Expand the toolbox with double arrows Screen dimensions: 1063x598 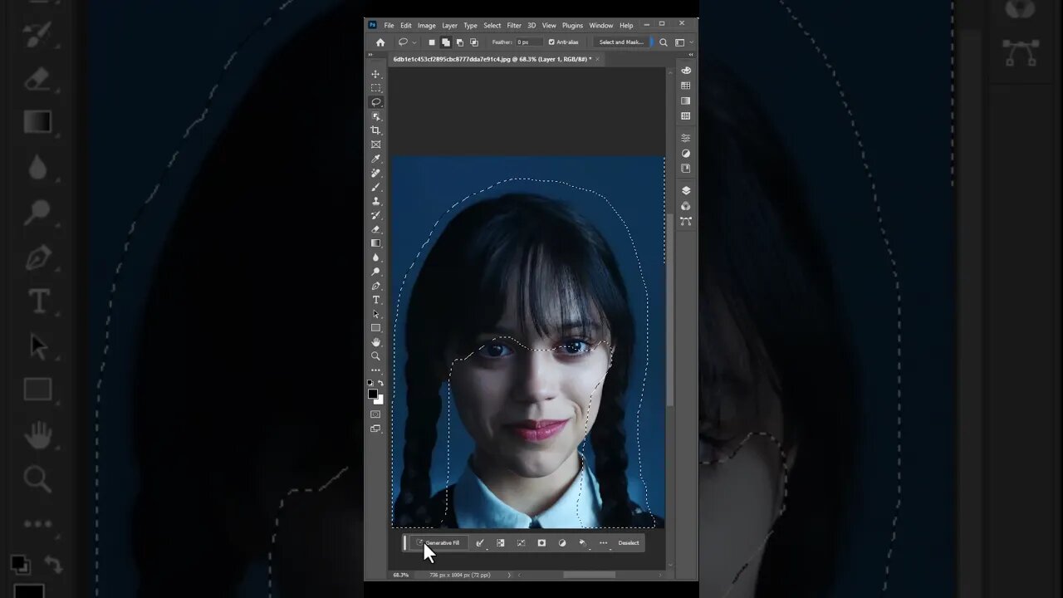click(371, 56)
